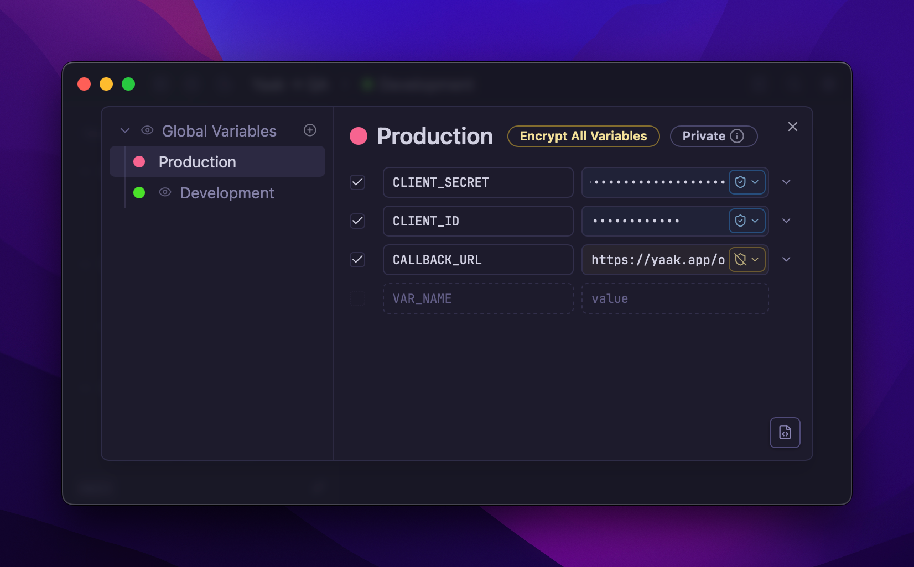Screen dimensions: 914x567
Task: Select the Production environment in the sidebar
Action: pos(198,162)
